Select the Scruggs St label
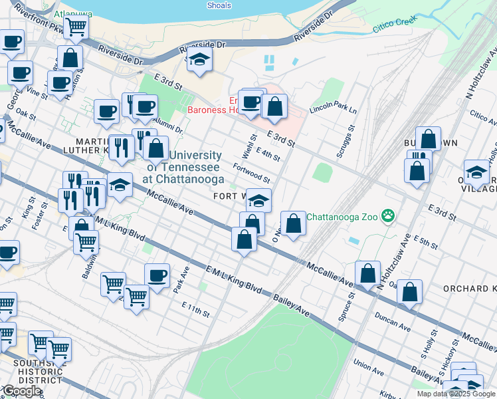This screenshot has height=399, width=497. click(x=346, y=142)
